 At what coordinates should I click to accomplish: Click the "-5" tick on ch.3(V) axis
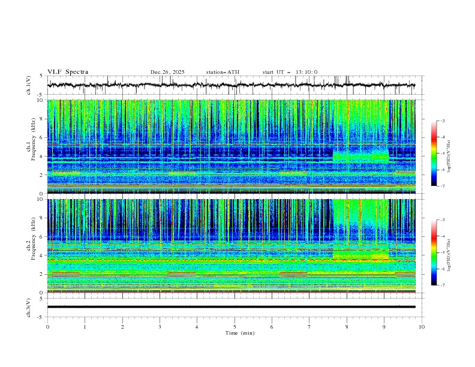pos(41,317)
